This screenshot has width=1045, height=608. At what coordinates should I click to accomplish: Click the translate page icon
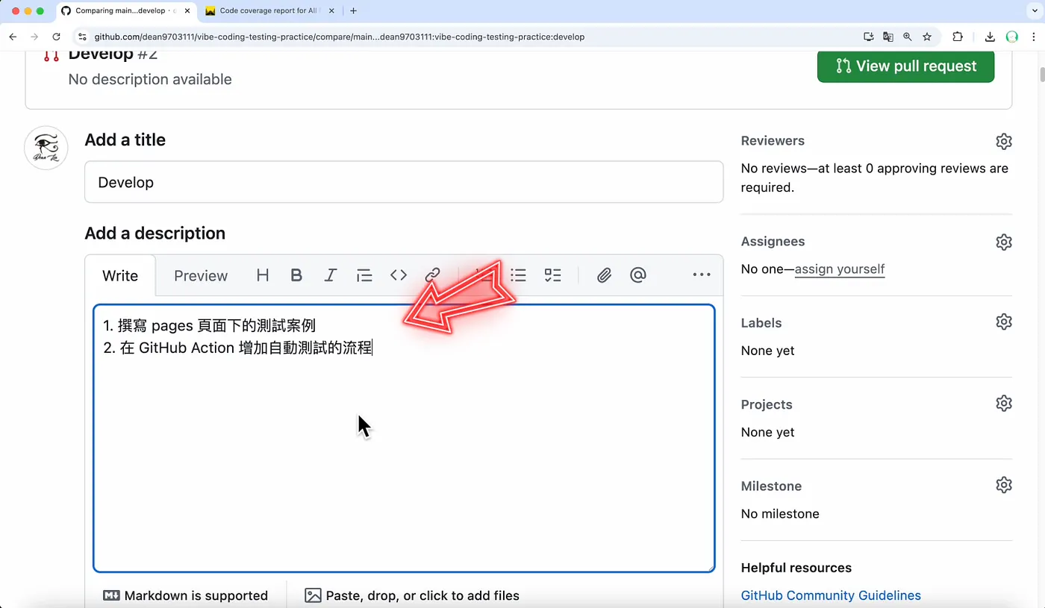888,37
